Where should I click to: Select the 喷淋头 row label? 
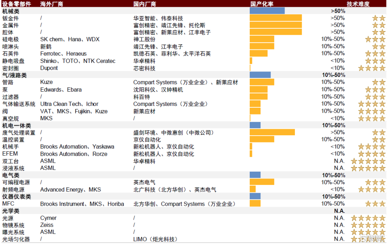coord(11,47)
